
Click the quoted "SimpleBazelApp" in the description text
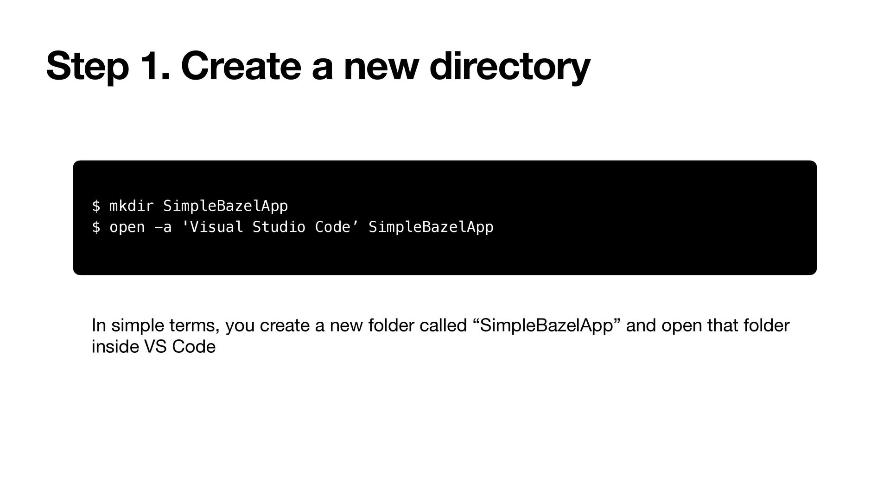546,325
